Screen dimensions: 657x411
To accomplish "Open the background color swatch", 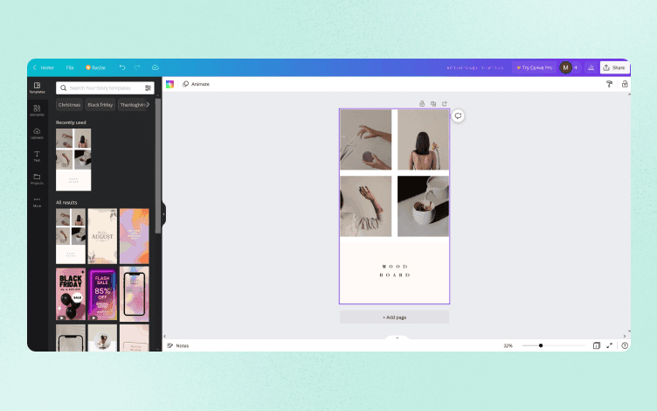I will point(169,84).
